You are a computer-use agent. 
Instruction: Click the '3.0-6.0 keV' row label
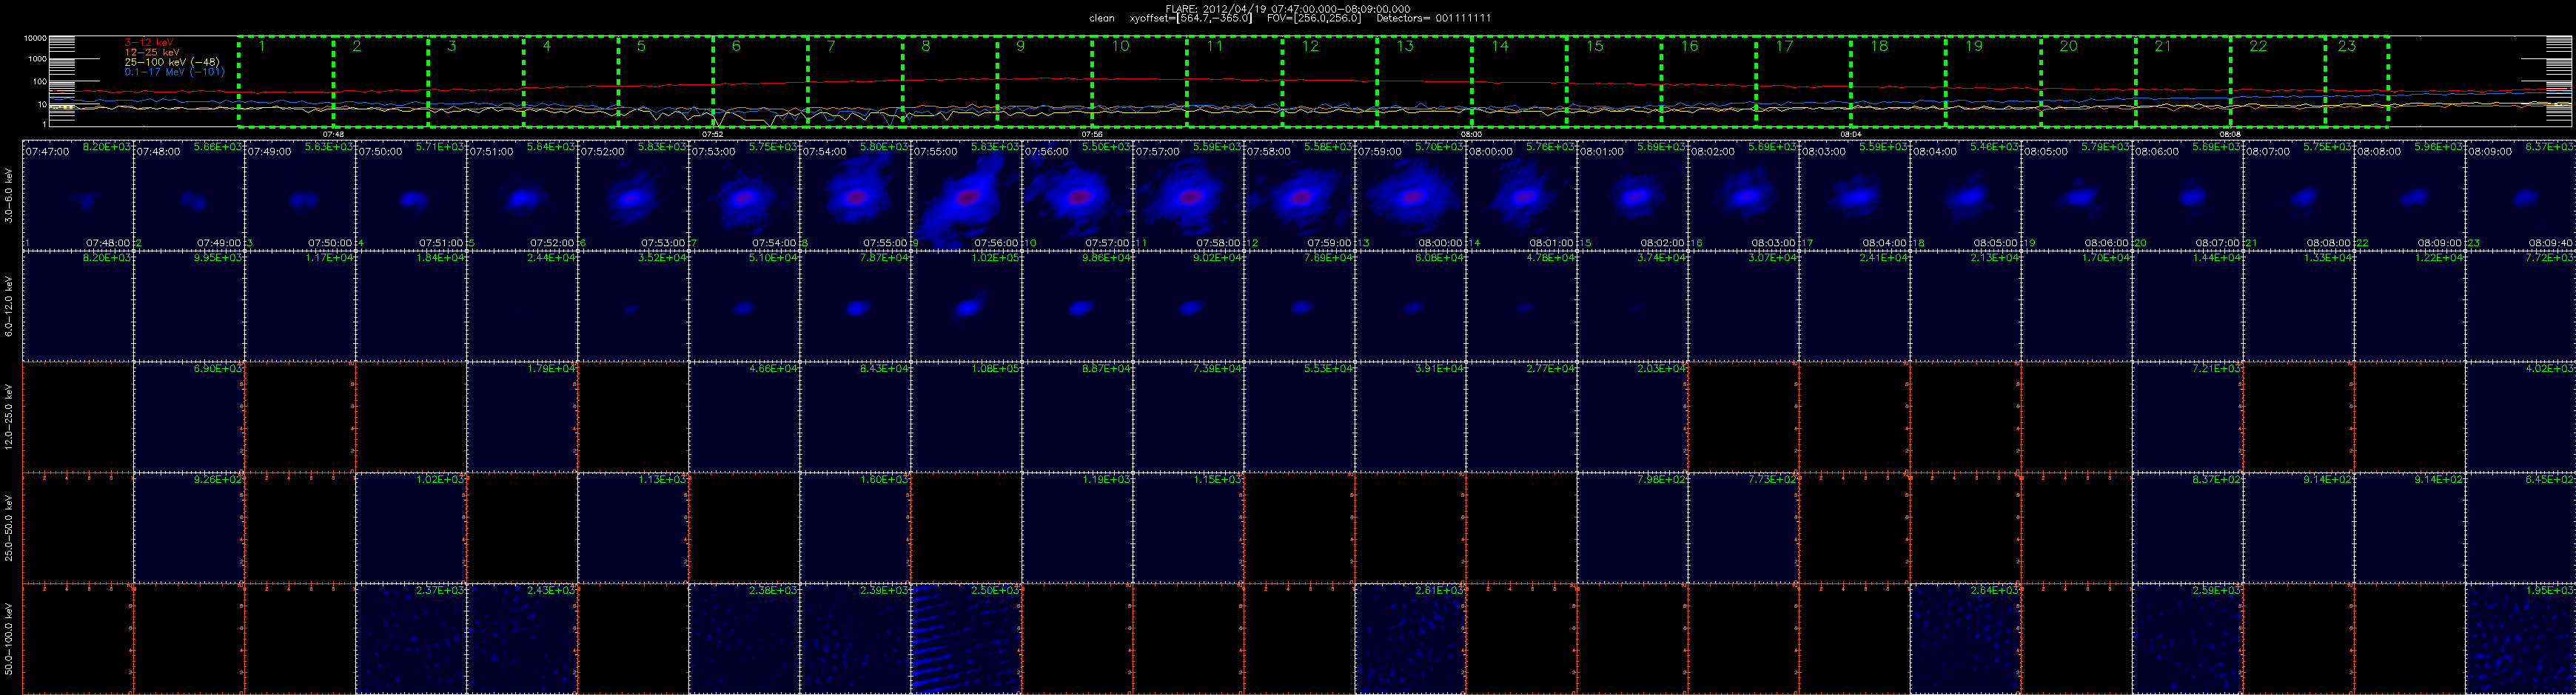10,194
